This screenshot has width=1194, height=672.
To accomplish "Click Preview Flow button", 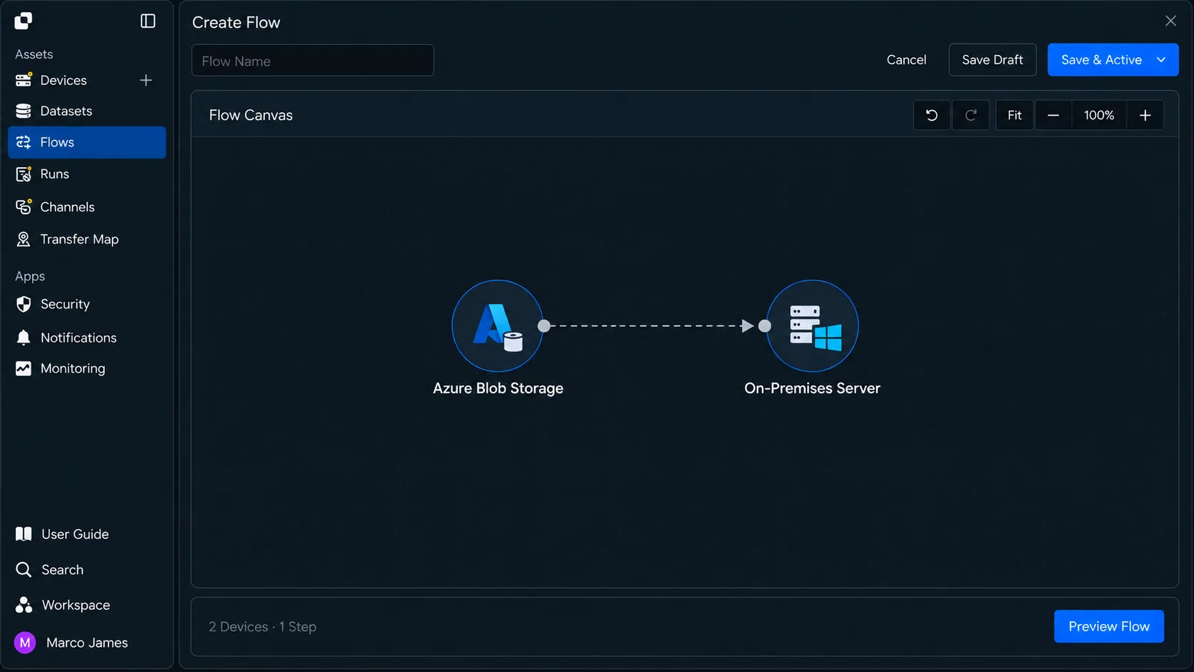I will (x=1109, y=626).
